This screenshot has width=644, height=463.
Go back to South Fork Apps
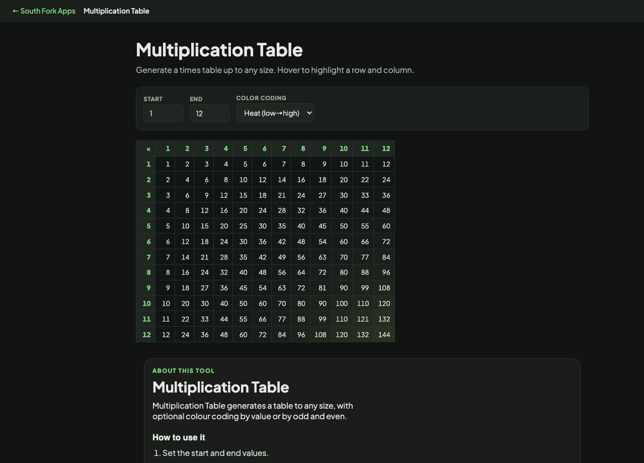44,11
